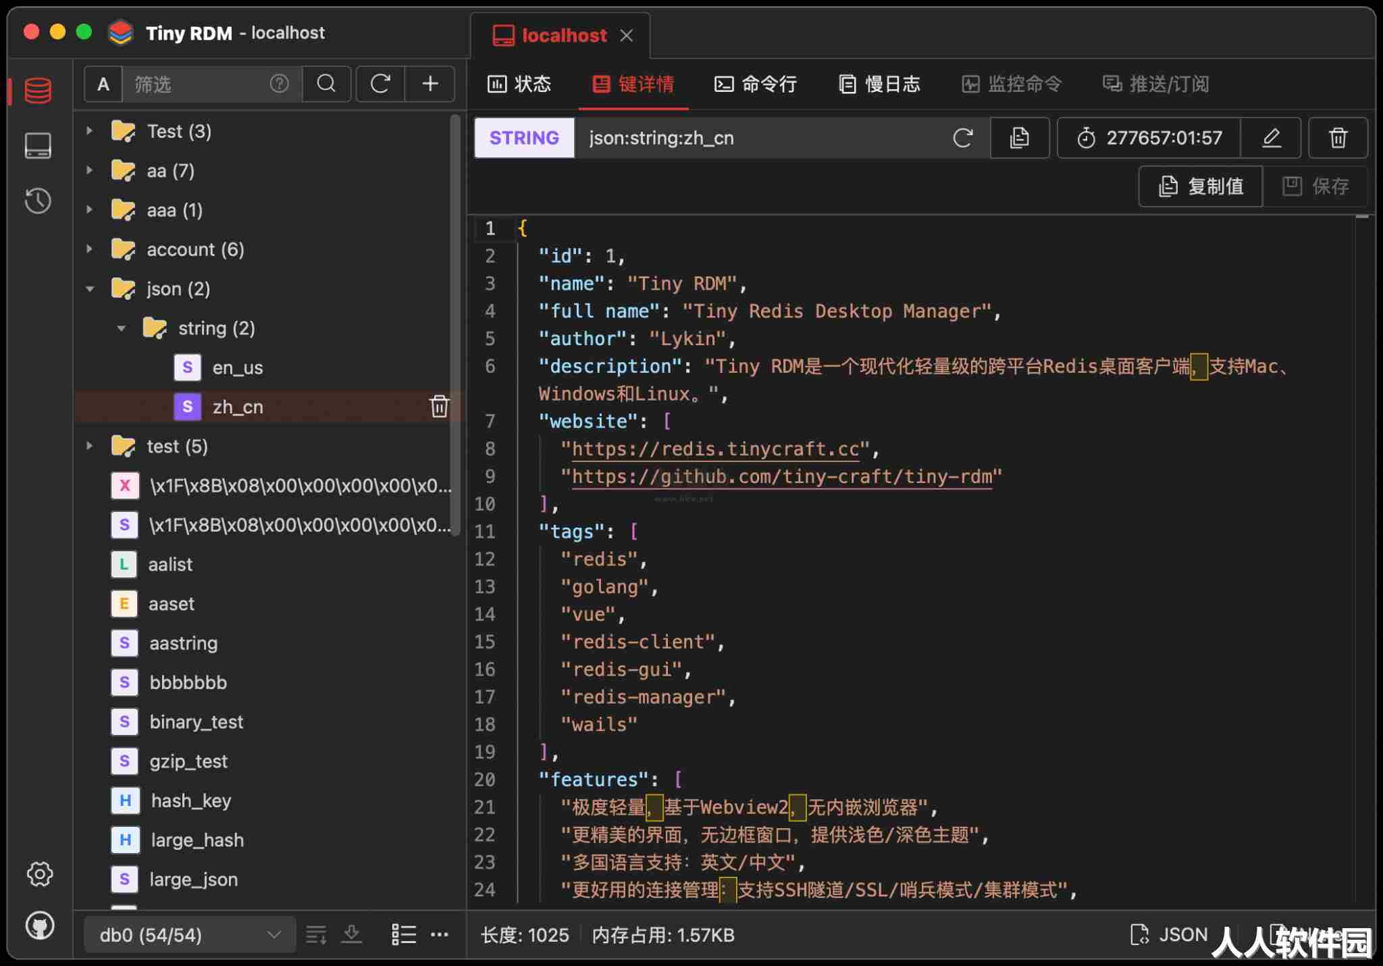
Task: Switch to the 慢日志 tab
Action: [879, 84]
